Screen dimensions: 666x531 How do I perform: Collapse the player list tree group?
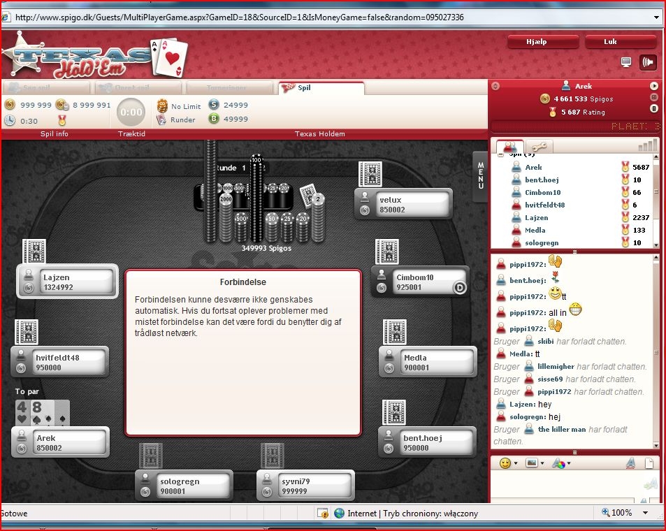501,155
